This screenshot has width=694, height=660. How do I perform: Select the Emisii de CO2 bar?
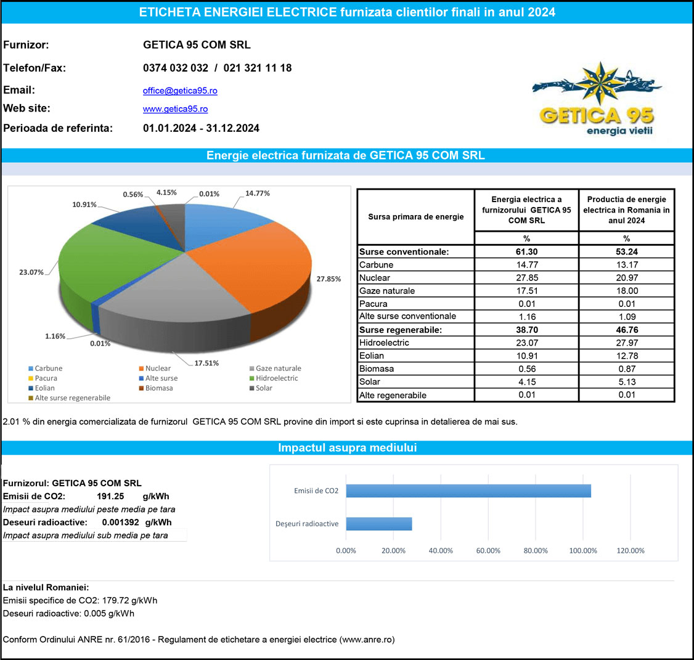pos(468,491)
